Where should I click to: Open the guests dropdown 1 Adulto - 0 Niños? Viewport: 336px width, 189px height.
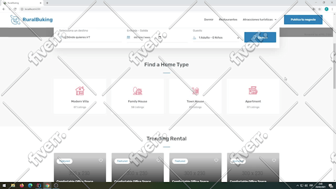[216, 38]
